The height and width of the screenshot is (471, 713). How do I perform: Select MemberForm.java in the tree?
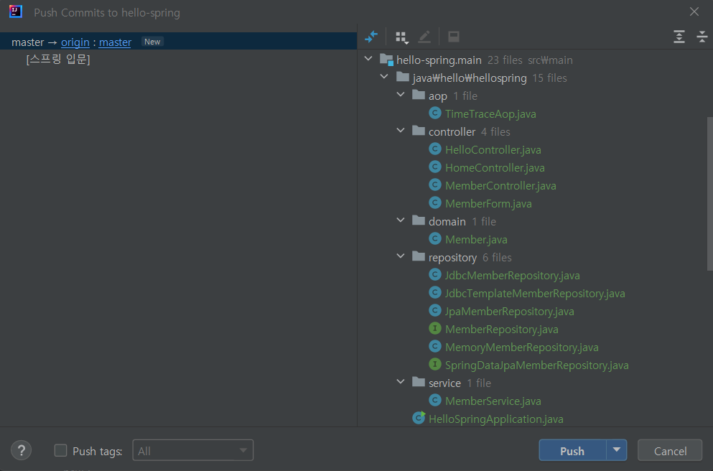(488, 203)
